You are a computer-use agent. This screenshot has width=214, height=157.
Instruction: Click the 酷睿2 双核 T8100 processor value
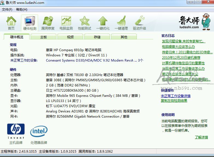tap(85, 75)
